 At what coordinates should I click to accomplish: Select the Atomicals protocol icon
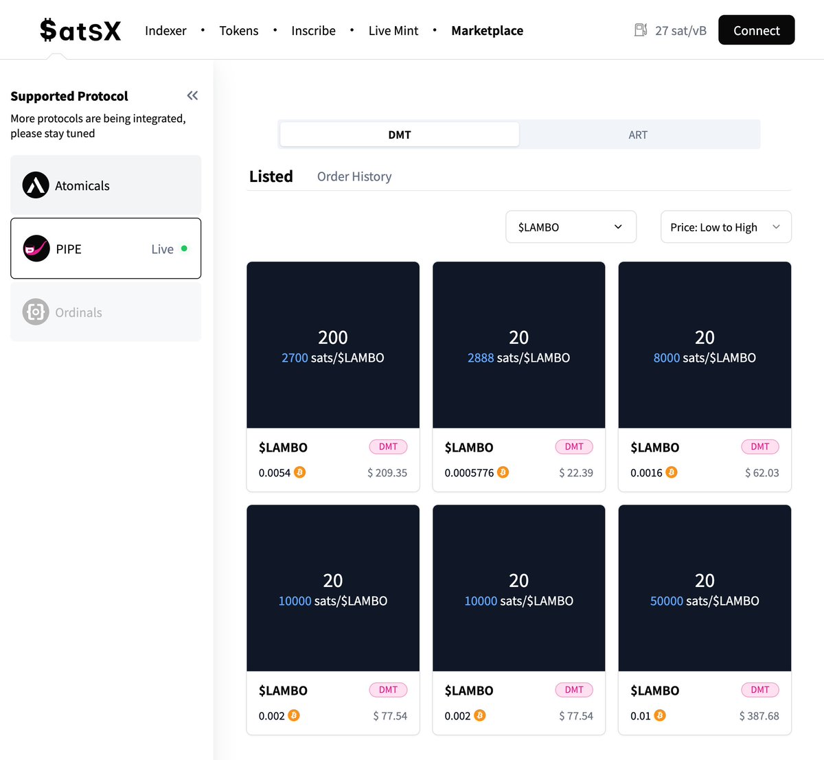click(x=36, y=185)
